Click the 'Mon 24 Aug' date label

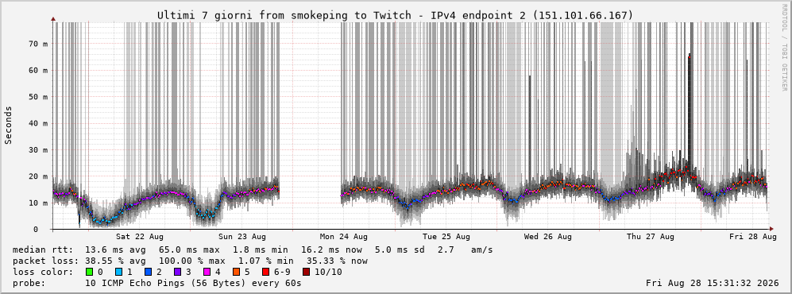(343, 237)
